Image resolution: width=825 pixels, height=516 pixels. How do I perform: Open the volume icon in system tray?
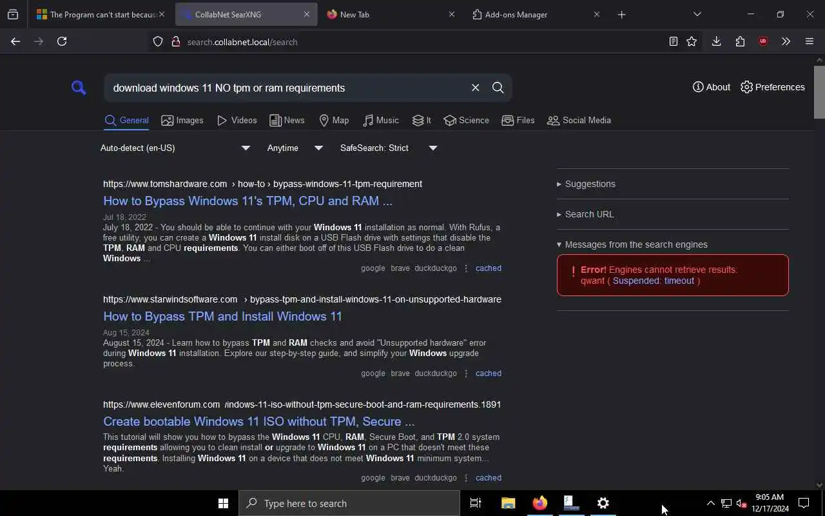pos(741,503)
